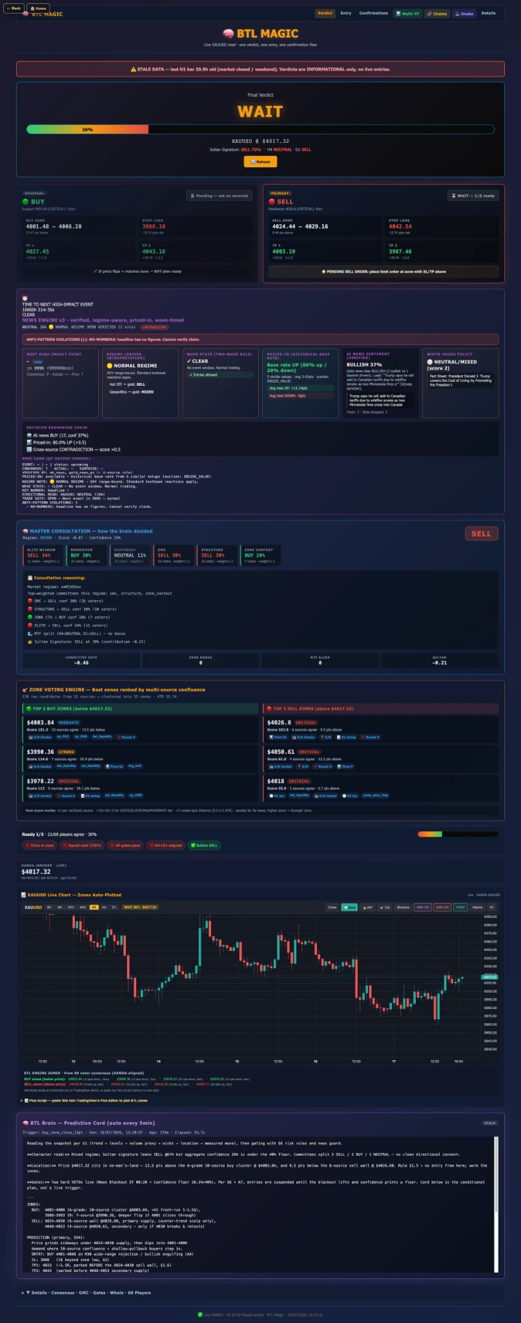Select the M1 chart timeframe
This screenshot has height=1323, width=521.
50,907
